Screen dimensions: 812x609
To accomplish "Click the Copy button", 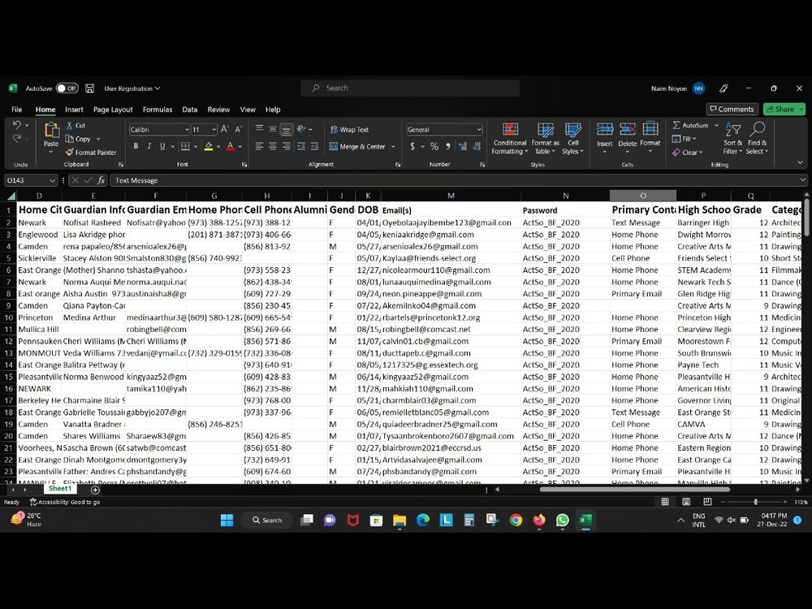I will [78, 139].
